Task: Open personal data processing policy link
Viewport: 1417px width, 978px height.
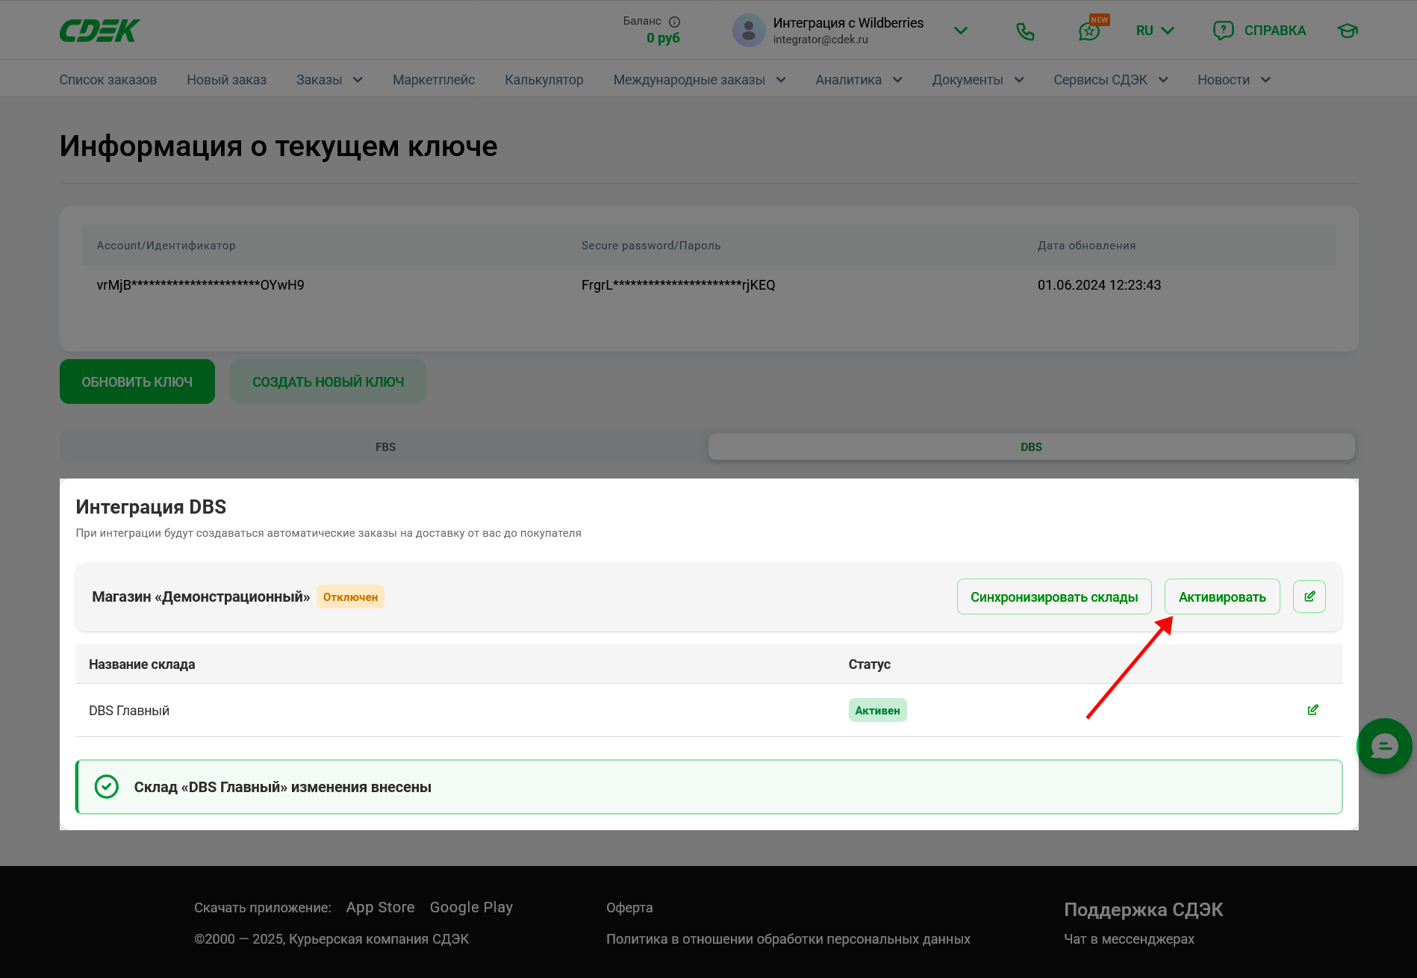Action: point(788,939)
